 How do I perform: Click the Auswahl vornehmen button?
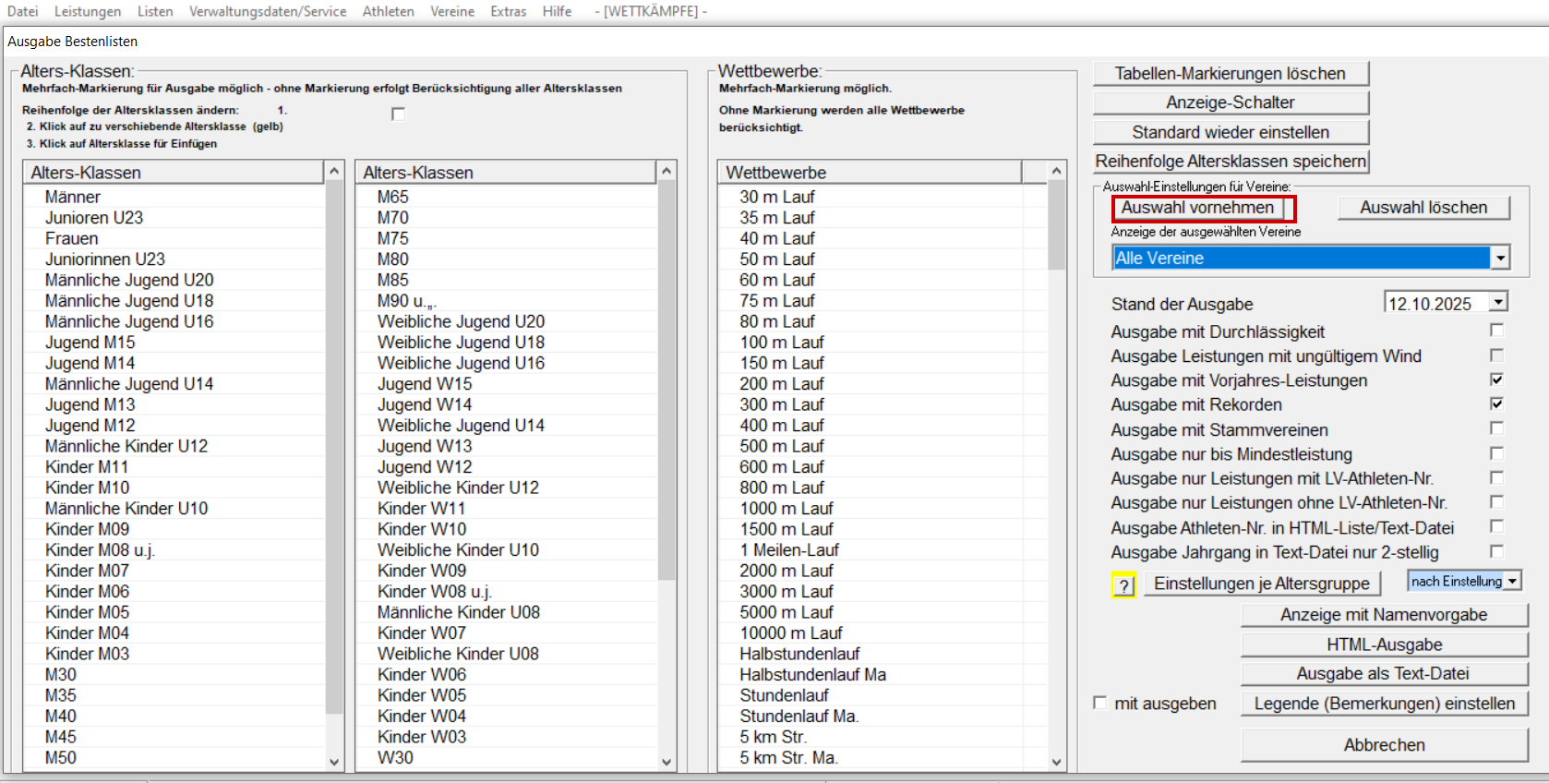(x=1197, y=208)
